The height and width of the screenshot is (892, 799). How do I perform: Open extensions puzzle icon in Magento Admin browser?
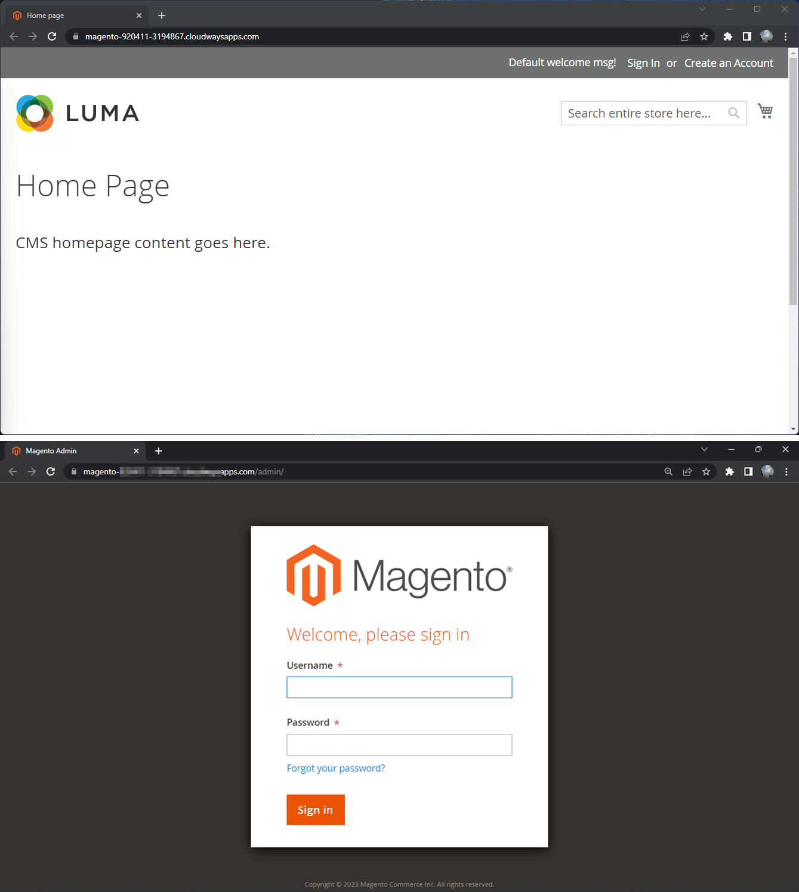coord(729,471)
